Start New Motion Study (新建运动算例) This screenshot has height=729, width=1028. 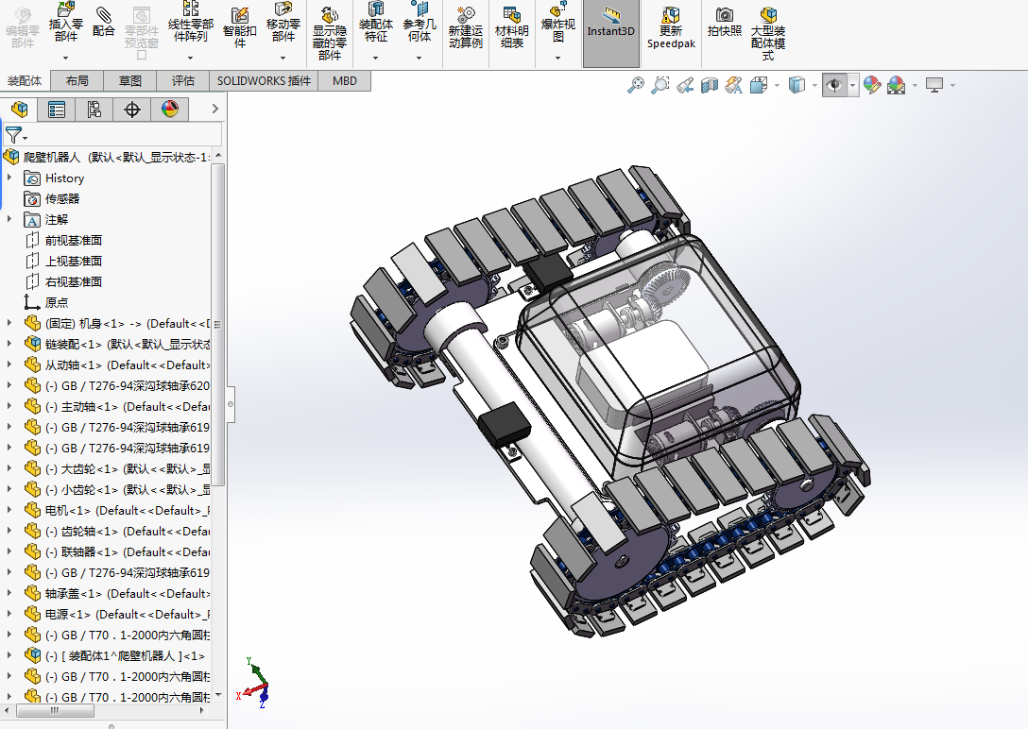[x=466, y=27]
